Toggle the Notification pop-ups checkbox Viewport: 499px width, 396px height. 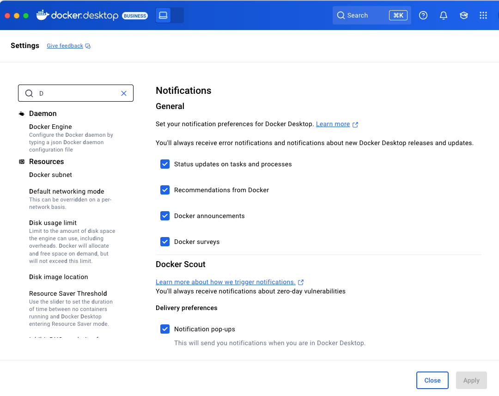click(165, 329)
